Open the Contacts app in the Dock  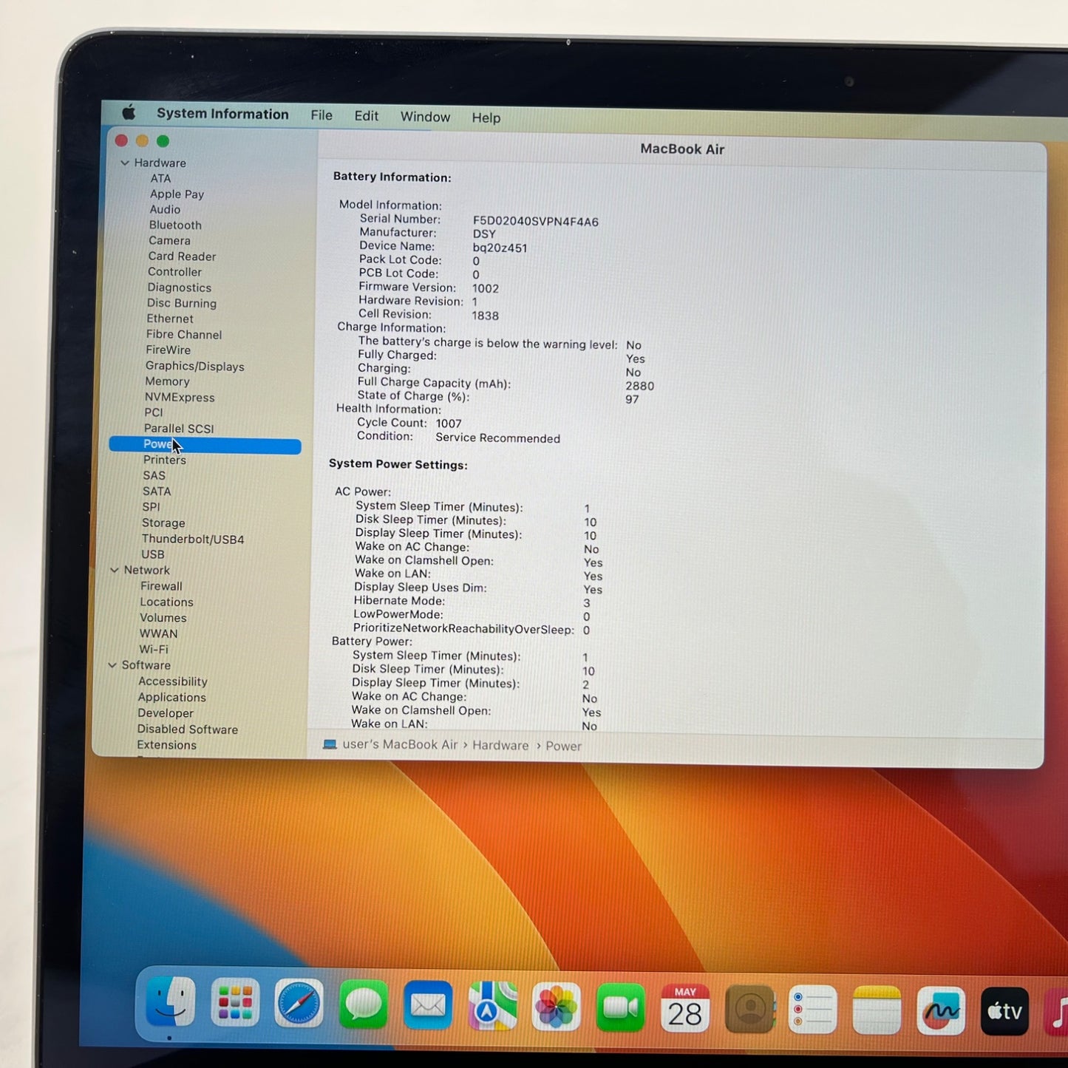coord(749,1009)
